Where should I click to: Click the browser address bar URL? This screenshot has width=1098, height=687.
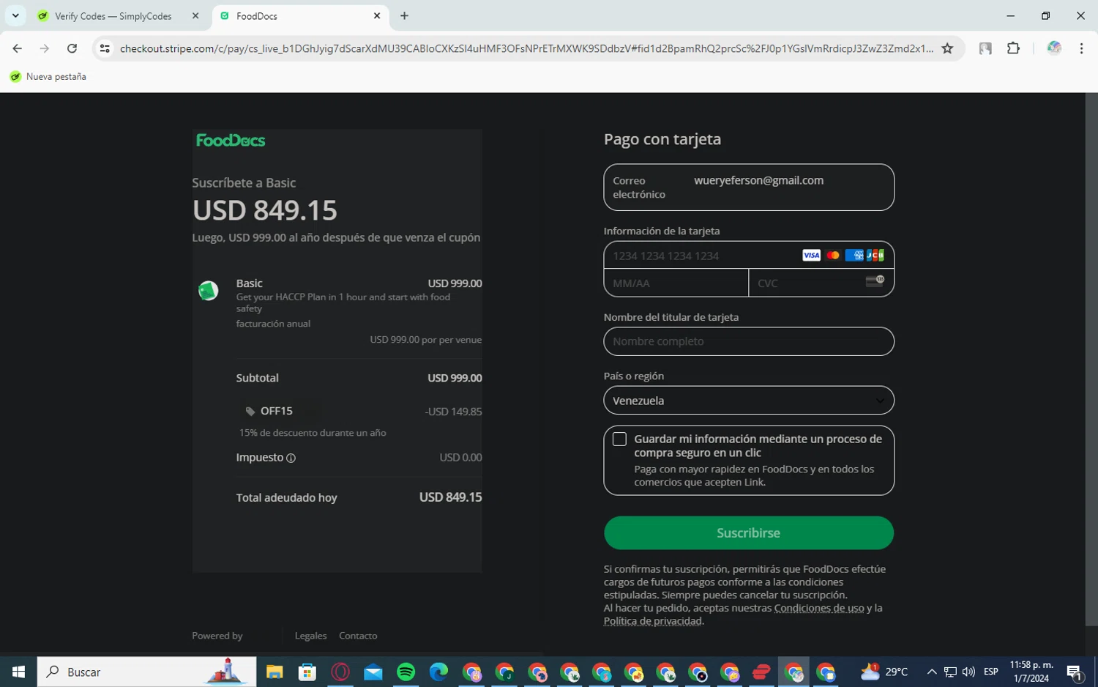(x=526, y=48)
